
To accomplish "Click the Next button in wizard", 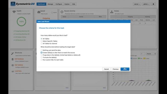I will click(x=125, y=69).
